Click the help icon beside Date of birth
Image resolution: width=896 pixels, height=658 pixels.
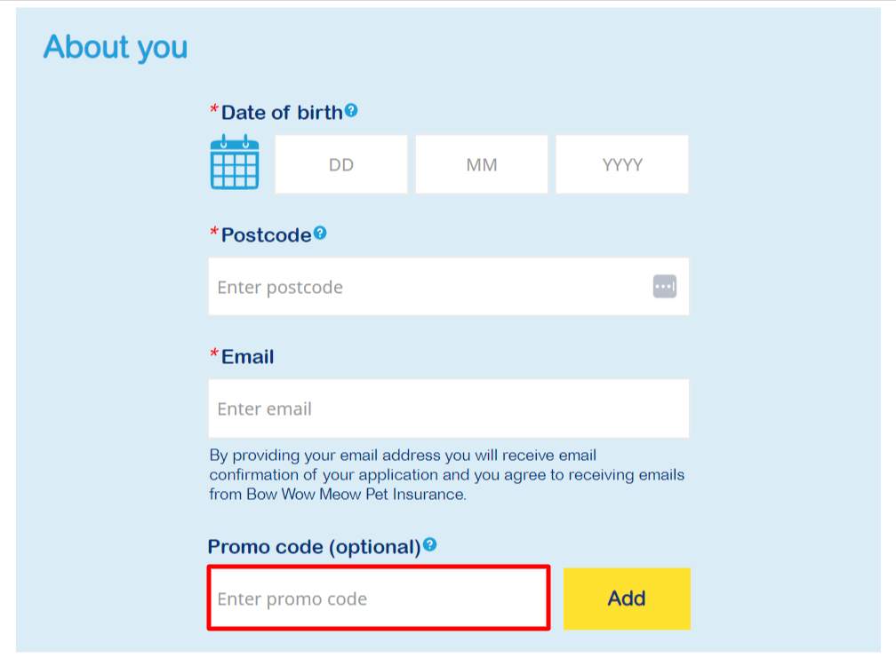pyautogui.click(x=351, y=110)
